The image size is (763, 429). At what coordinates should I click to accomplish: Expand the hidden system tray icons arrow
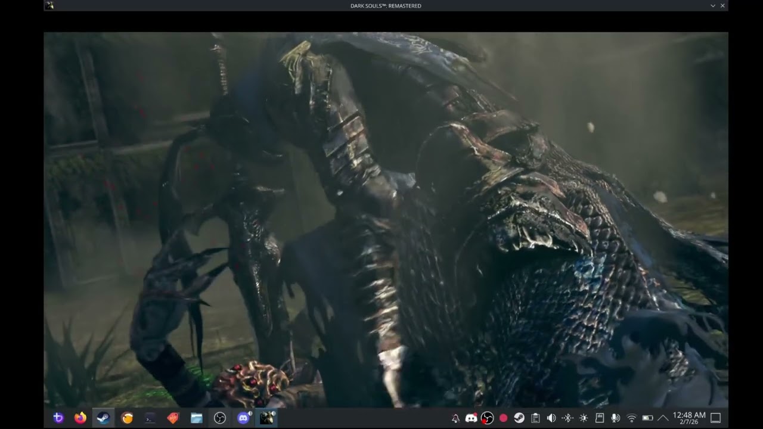pos(663,418)
